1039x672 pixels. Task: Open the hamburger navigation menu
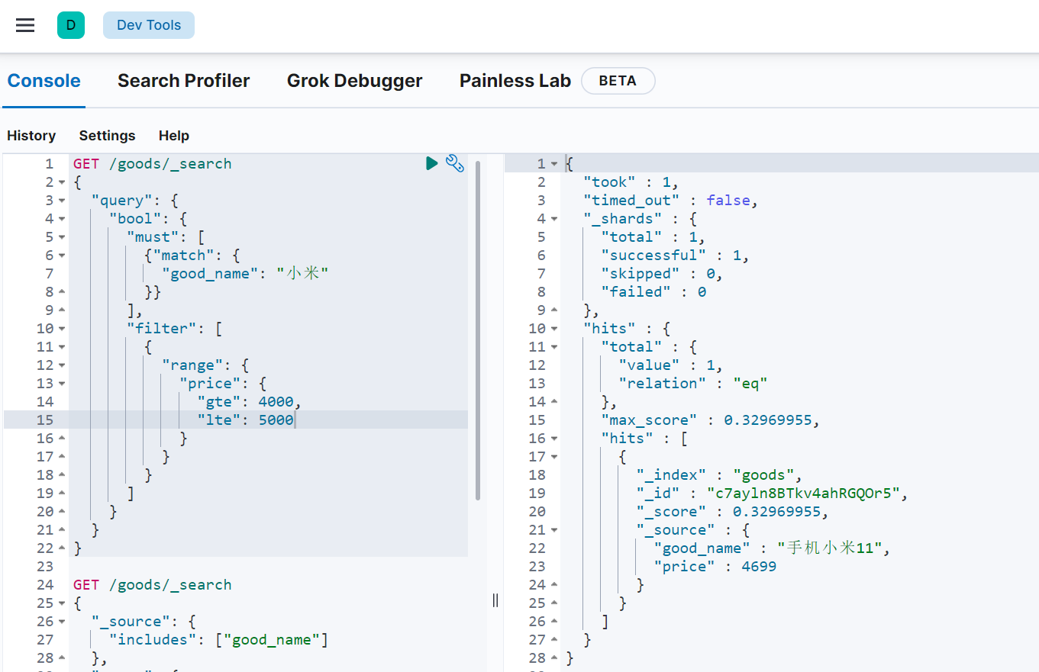pyautogui.click(x=25, y=25)
